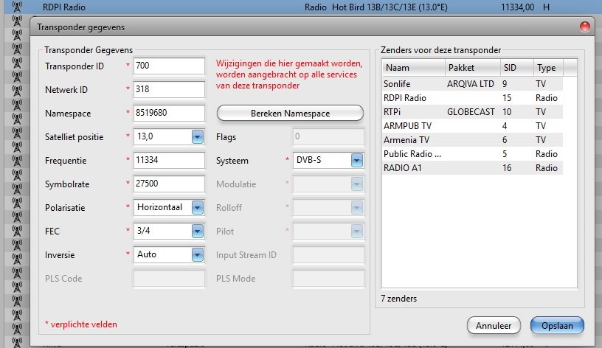Click the Pakket column header
The width and height of the screenshot is (602, 348).
(x=471, y=68)
